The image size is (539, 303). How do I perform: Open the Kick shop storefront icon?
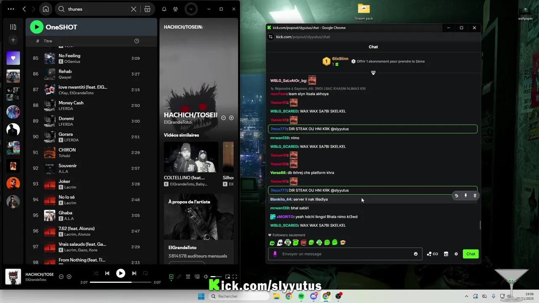pyautogui.click(x=446, y=254)
